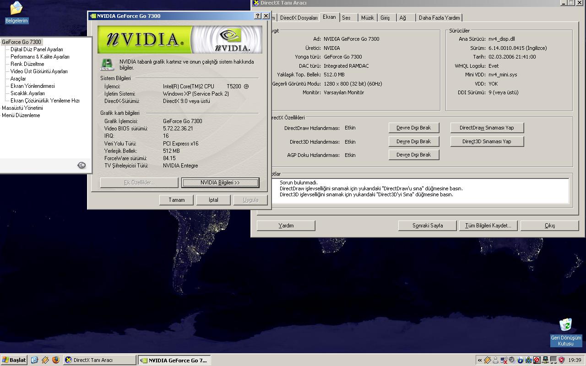
Task: Switch to NVIDIA GeForce Go 7300 taskbar button
Action: point(174,360)
